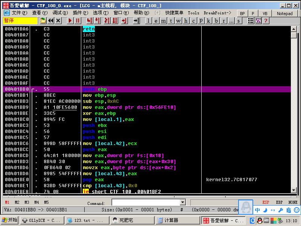Expand the Command dropdown arrow
The width and height of the screenshot is (301, 226).
[x=183, y=203]
